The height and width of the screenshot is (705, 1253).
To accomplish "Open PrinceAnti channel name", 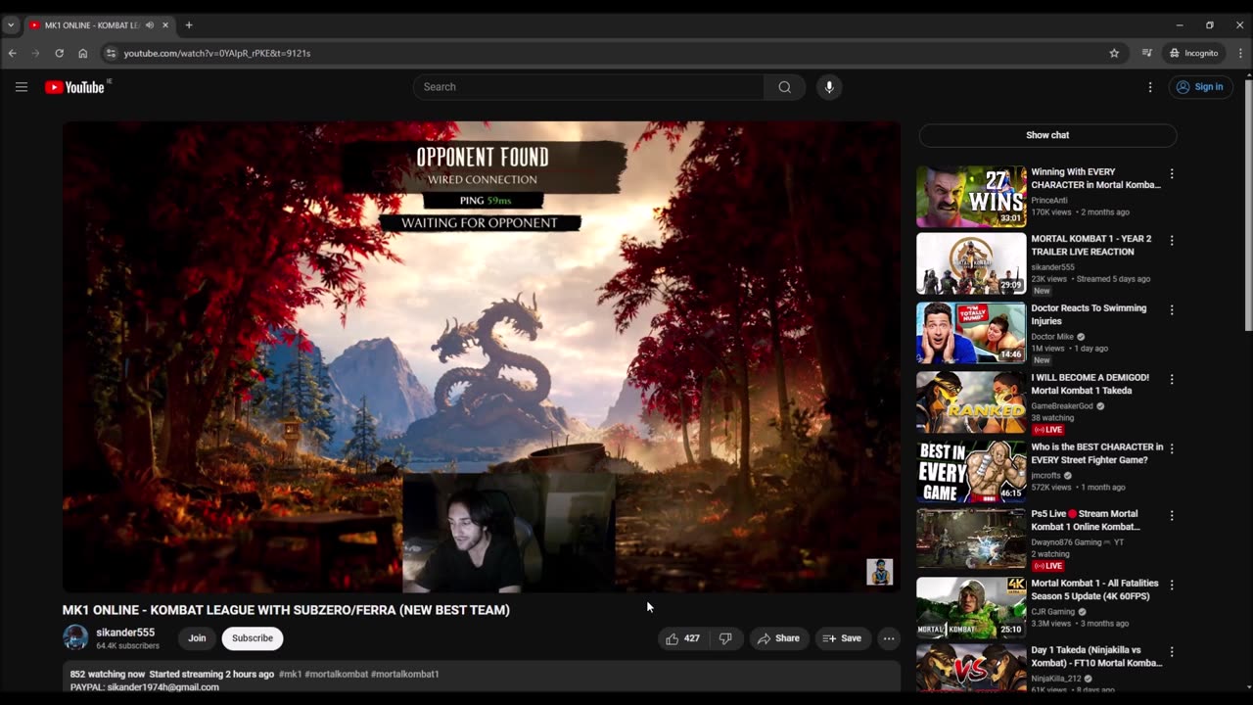I will pyautogui.click(x=1049, y=200).
